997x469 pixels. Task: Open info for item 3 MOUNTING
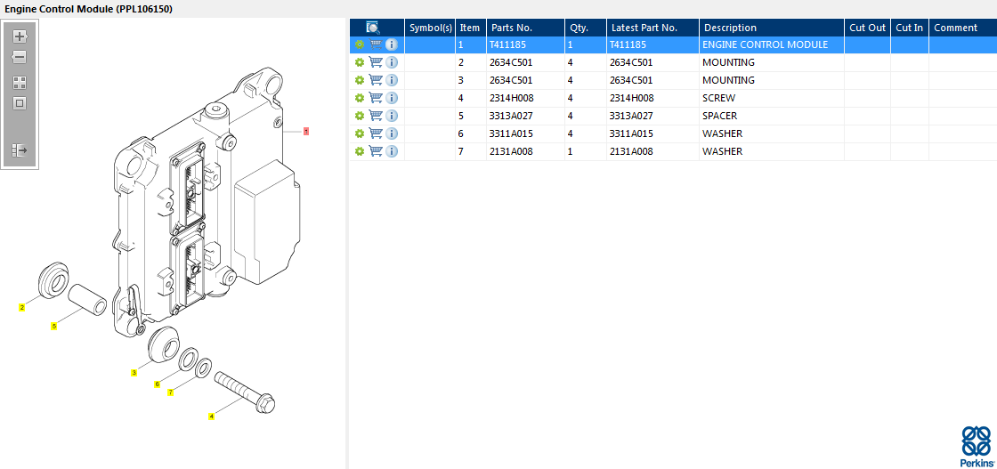[392, 80]
